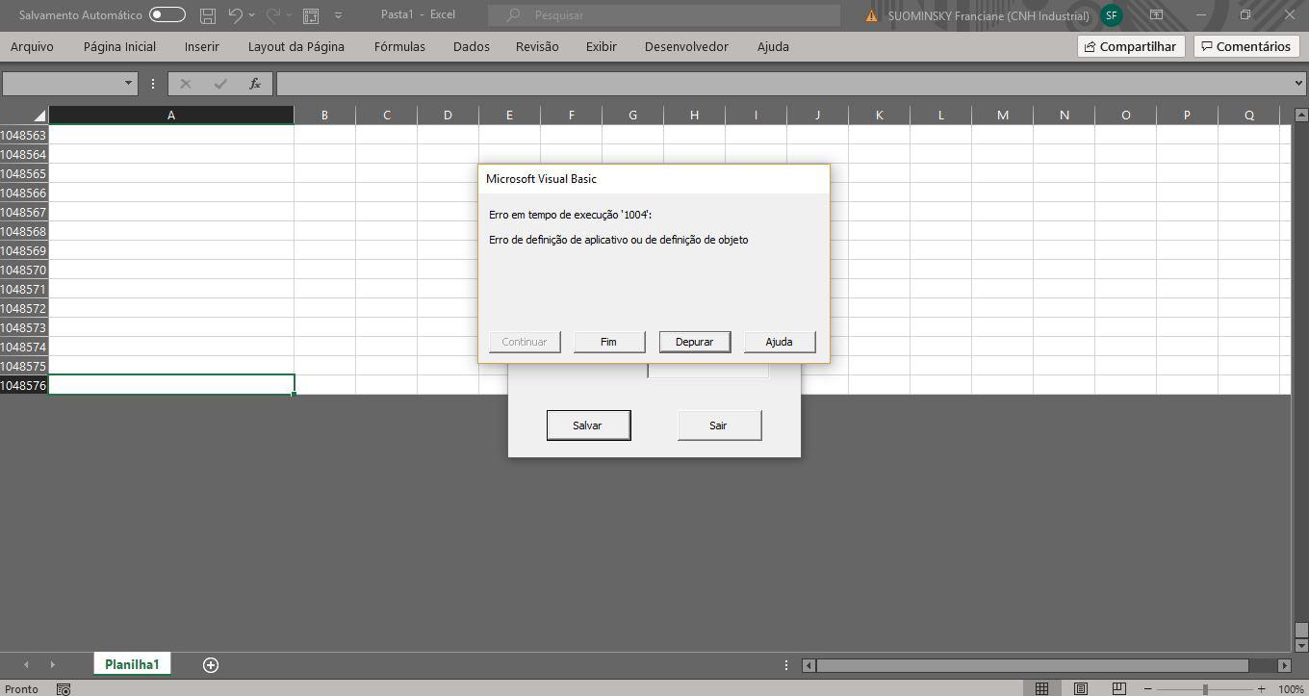Click the Salvar button on the userform

click(x=588, y=425)
